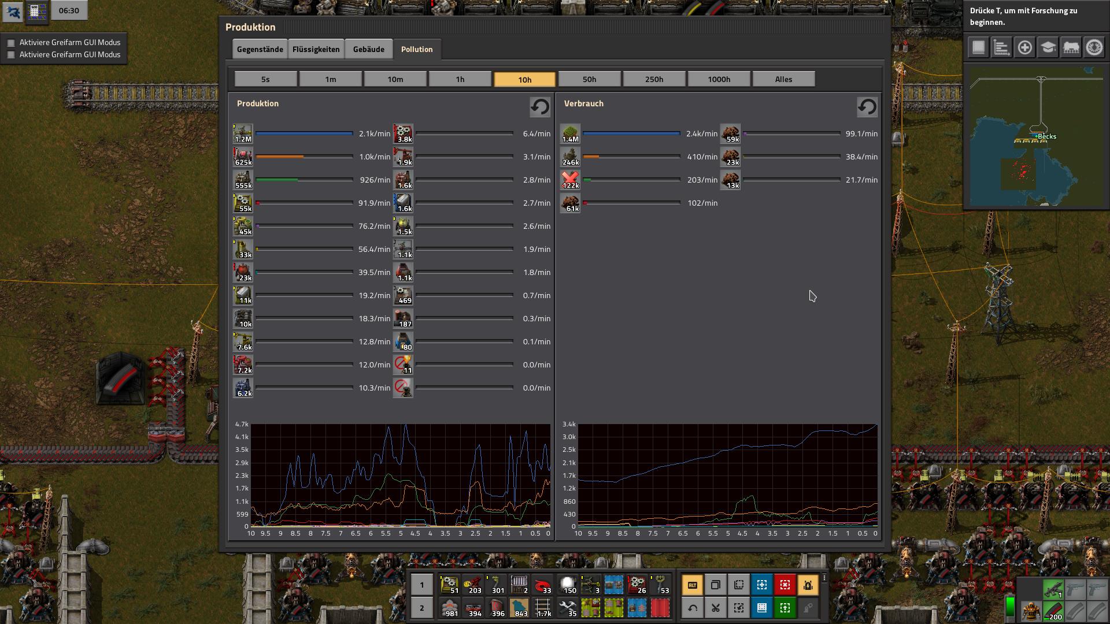Open the trains overview icon
This screenshot has width=1110, height=624.
pos(1071,47)
